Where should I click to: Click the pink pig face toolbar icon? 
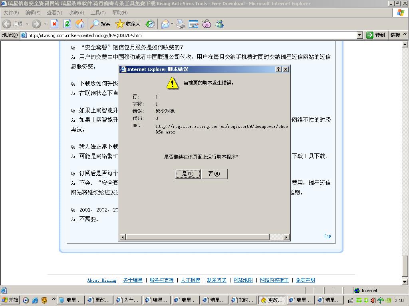point(206,24)
